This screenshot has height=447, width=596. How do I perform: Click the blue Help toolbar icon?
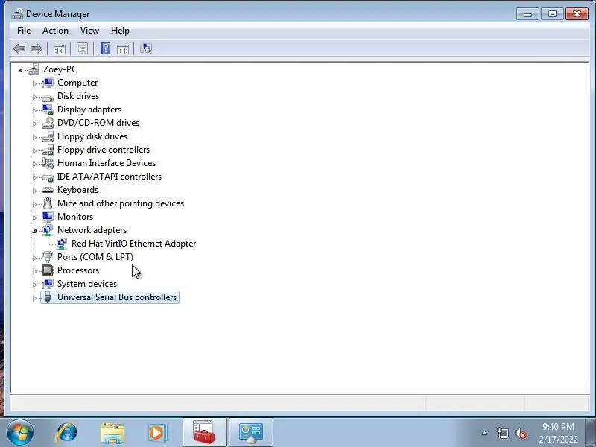105,48
